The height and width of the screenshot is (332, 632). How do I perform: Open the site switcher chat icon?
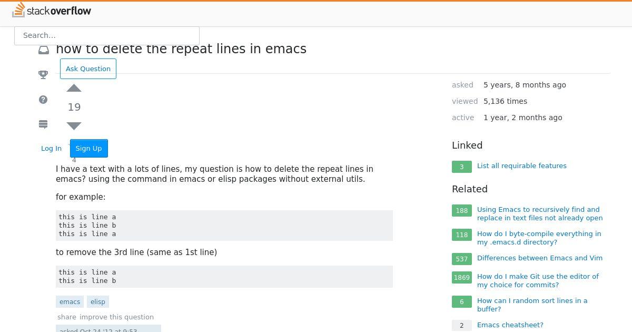coord(44,124)
